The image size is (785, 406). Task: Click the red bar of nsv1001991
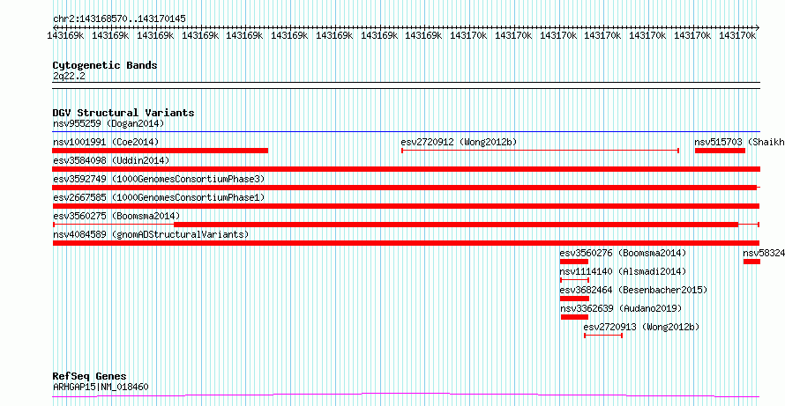tap(161, 151)
